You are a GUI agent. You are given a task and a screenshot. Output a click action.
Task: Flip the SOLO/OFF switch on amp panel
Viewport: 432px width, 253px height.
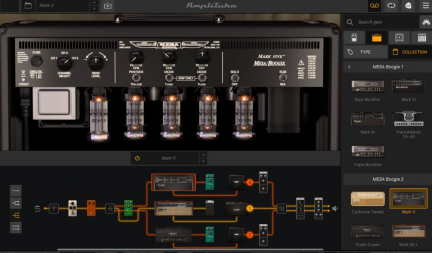click(235, 79)
